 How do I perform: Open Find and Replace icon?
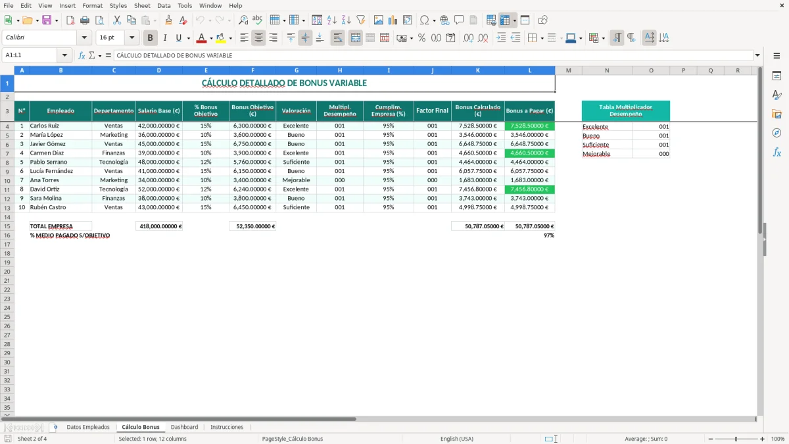point(243,20)
